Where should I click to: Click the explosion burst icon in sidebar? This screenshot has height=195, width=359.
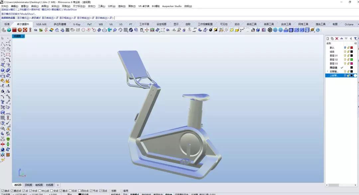(8, 81)
